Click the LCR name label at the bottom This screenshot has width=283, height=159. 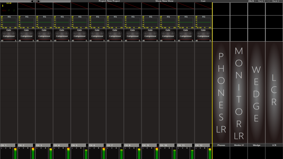click(x=274, y=145)
